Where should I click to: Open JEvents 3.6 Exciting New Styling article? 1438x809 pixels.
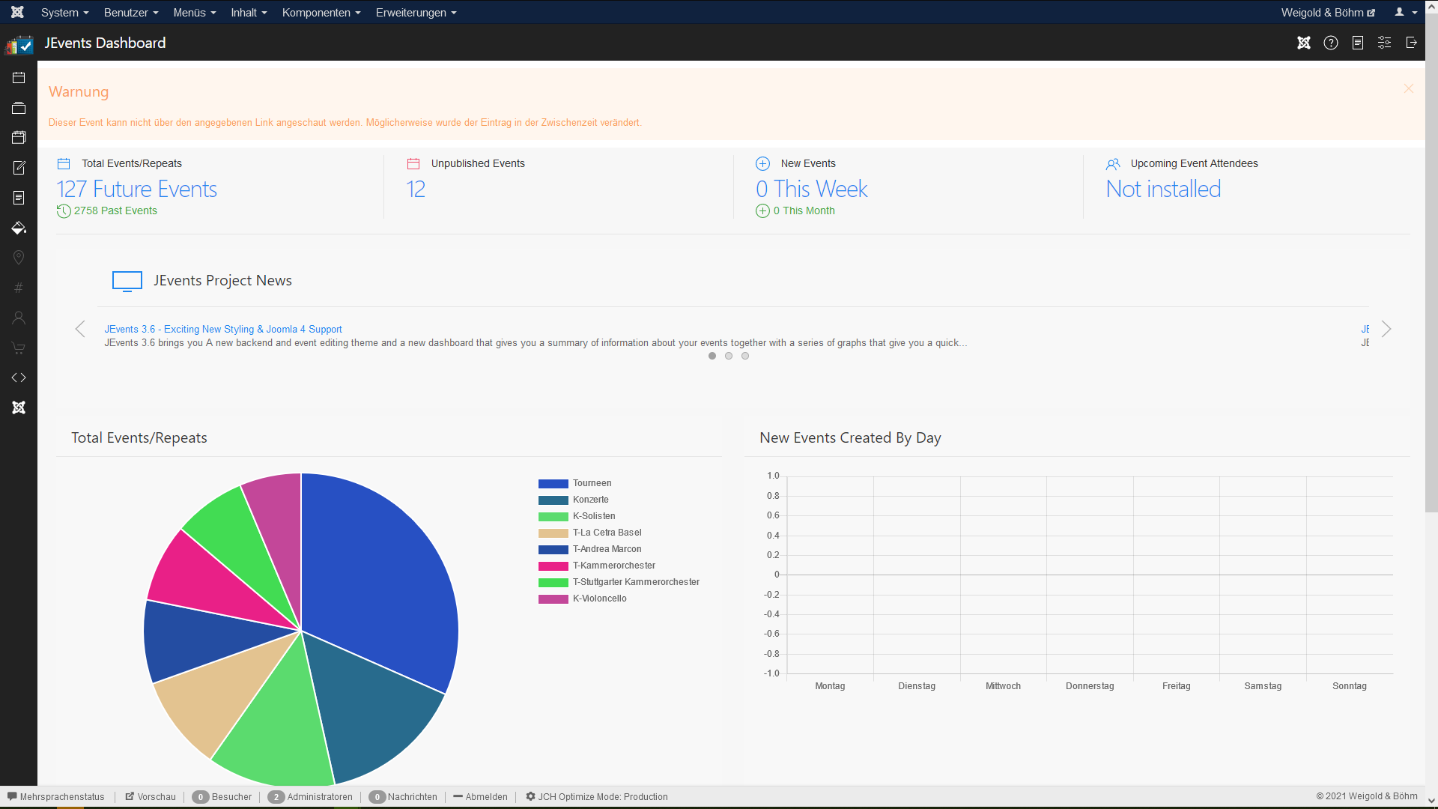[223, 329]
